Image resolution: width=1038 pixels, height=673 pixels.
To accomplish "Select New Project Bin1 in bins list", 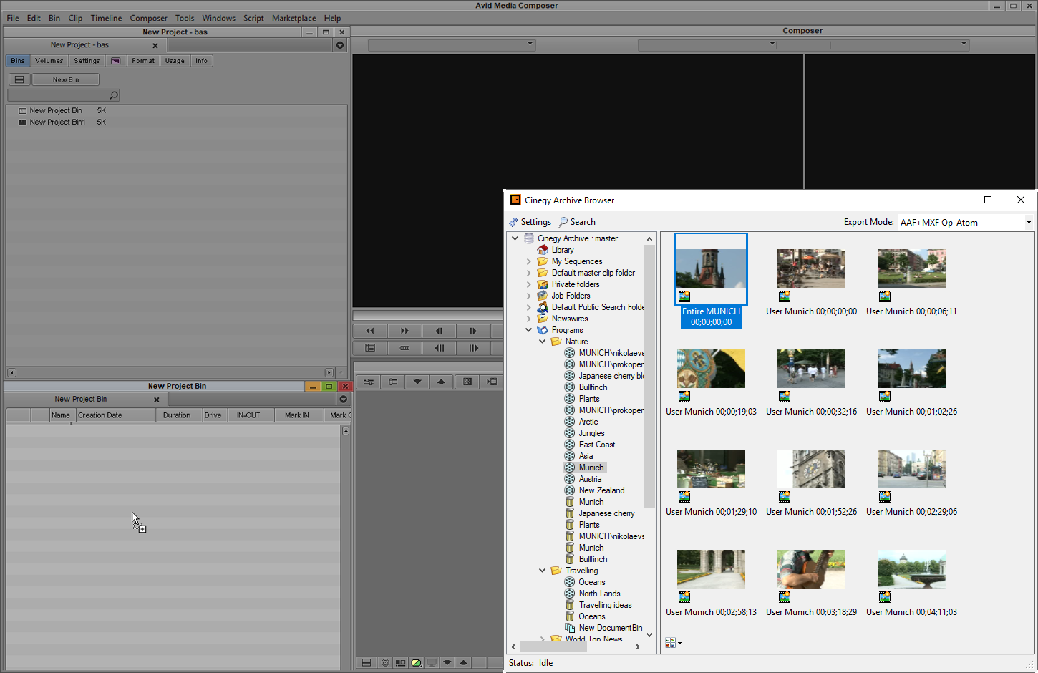I will point(57,122).
